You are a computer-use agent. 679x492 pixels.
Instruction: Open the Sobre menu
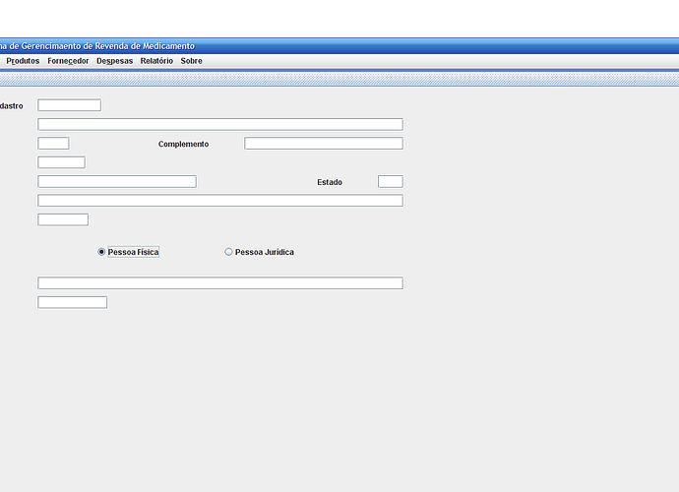pyautogui.click(x=192, y=61)
